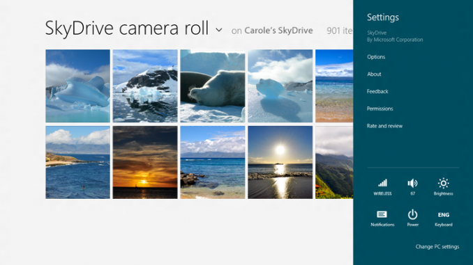This screenshot has width=473, height=265.
Task: Open Permissions in Settings pane
Action: point(380,109)
